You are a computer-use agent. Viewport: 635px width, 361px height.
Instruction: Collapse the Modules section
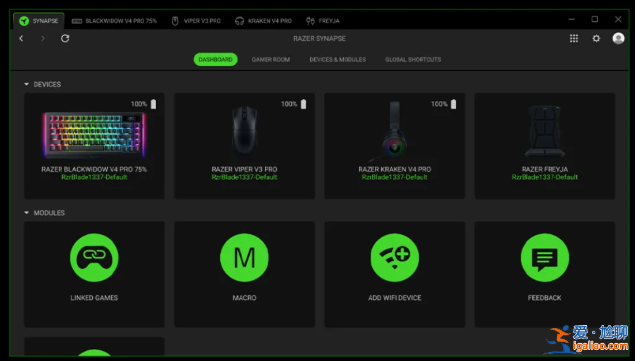tap(26, 213)
